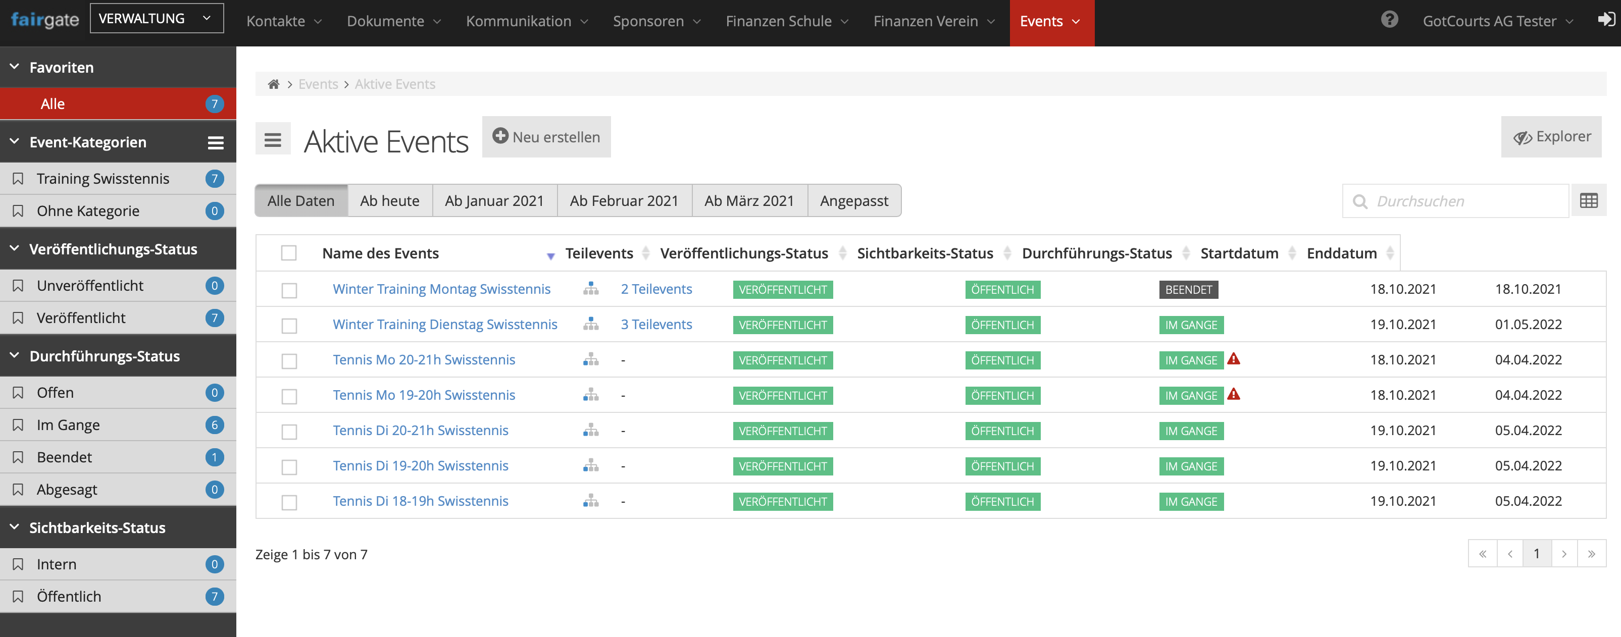Open the Dokumente menu
This screenshot has height=637, width=1621.
tap(394, 21)
